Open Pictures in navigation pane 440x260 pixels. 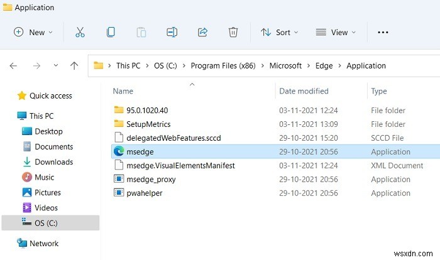coord(47,193)
